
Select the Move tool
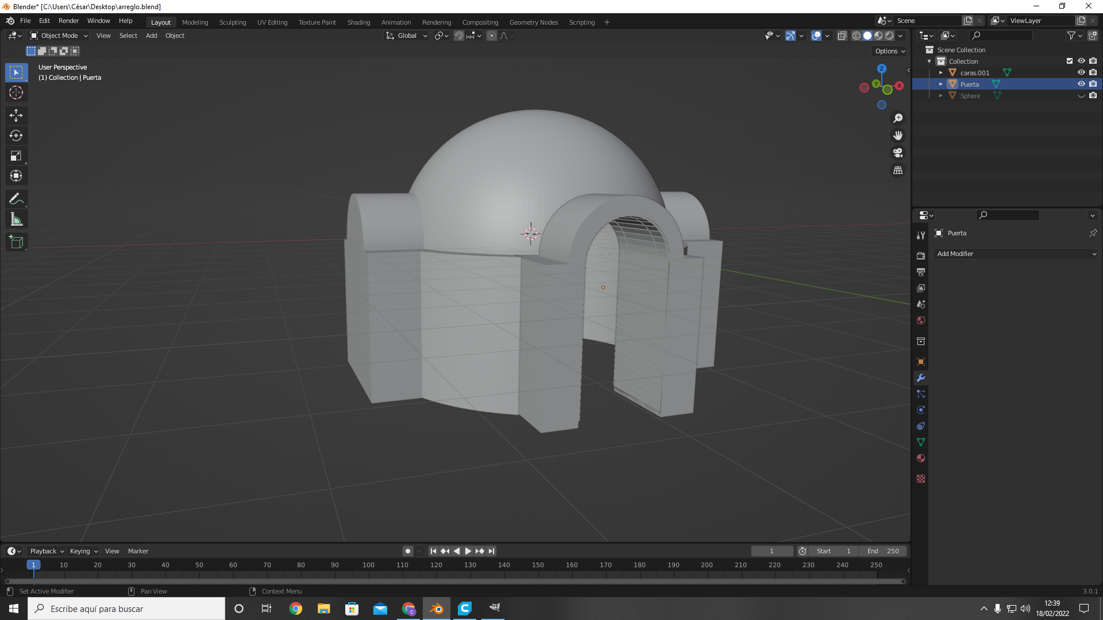[x=16, y=115]
